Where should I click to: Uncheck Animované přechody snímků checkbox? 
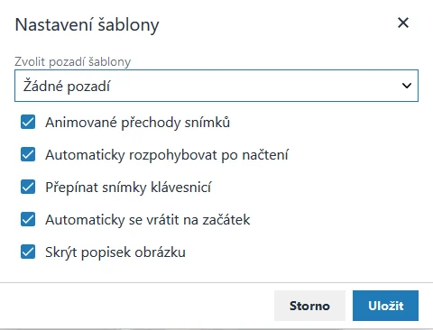(x=28, y=123)
